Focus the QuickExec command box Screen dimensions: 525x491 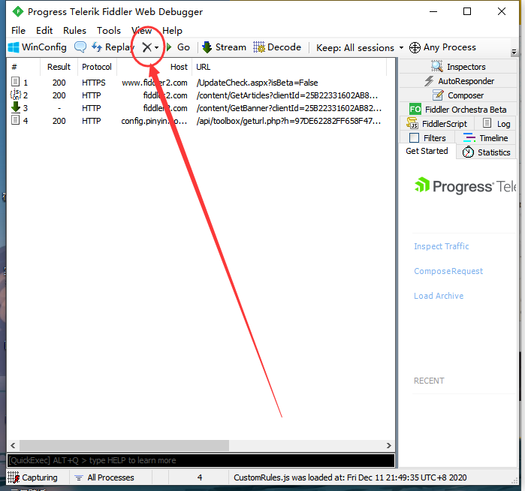201,460
